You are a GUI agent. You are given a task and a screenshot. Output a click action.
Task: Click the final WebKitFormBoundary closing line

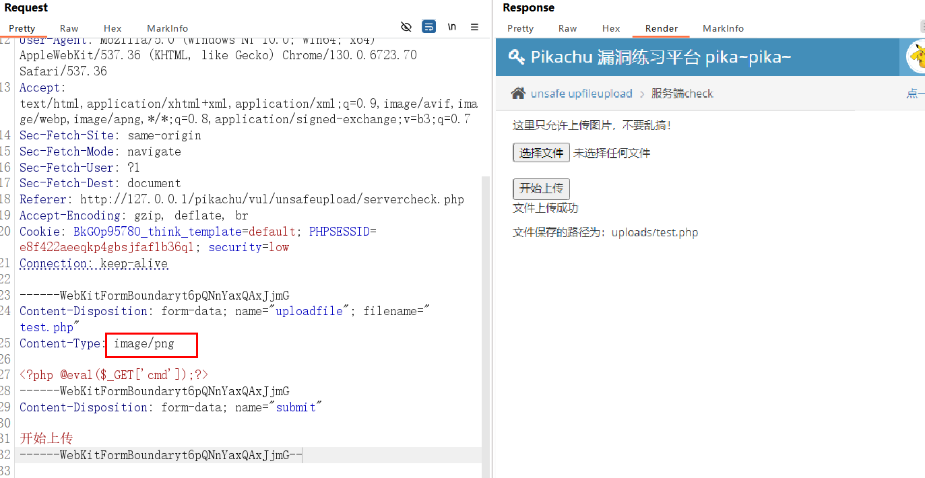[x=161, y=455]
